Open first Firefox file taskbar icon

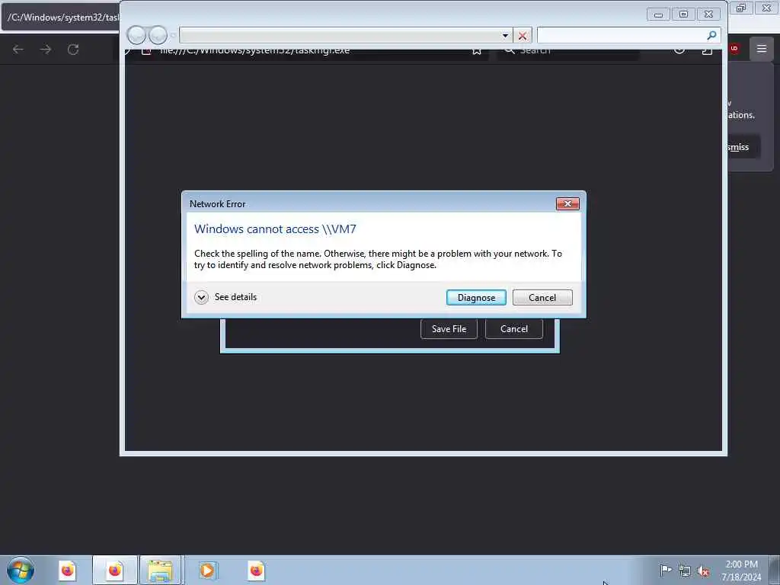pyautogui.click(x=67, y=571)
